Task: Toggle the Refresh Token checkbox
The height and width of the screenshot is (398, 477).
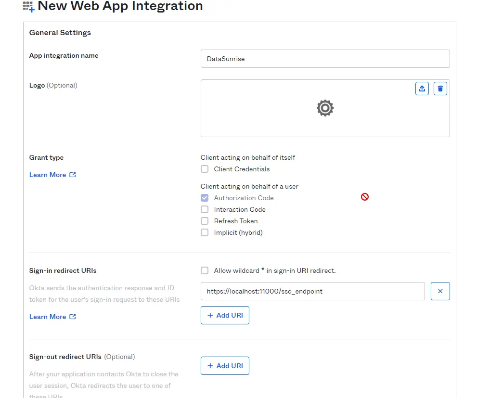Action: [205, 221]
